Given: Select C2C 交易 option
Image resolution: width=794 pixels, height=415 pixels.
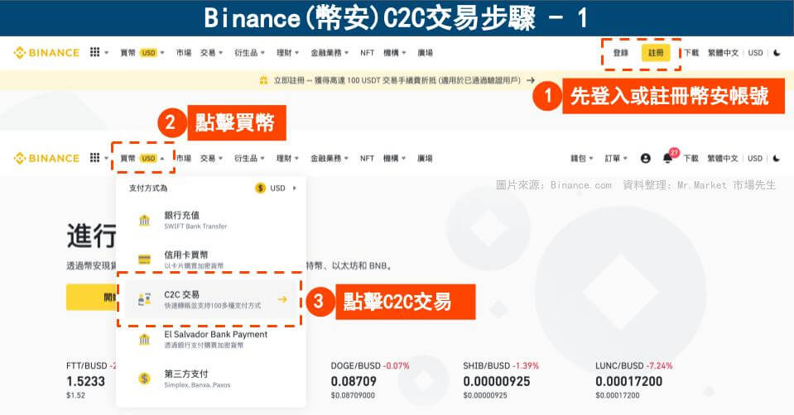Looking at the screenshot, I should coord(210,299).
